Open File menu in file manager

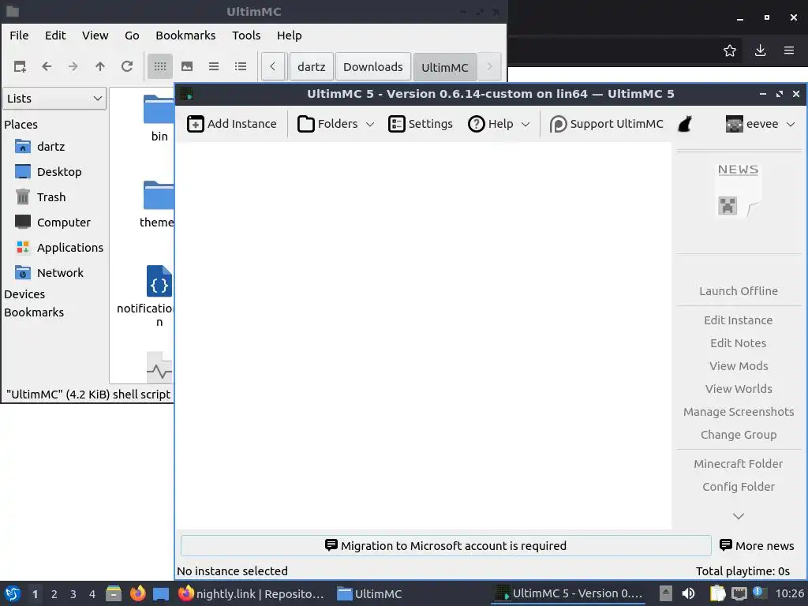(x=19, y=36)
